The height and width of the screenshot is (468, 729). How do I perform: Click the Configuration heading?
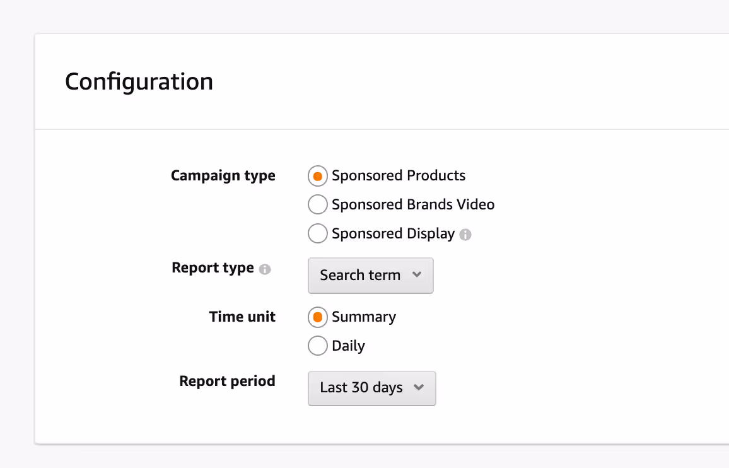pos(139,81)
